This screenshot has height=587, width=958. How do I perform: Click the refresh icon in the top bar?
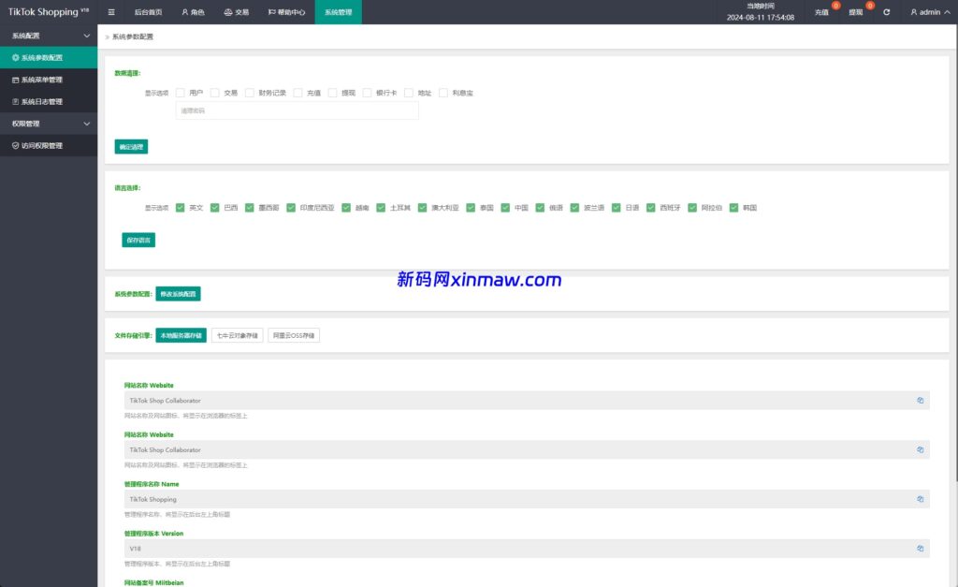pos(885,12)
